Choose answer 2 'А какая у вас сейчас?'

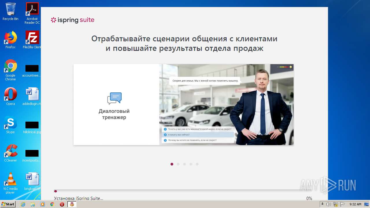coord(198,135)
